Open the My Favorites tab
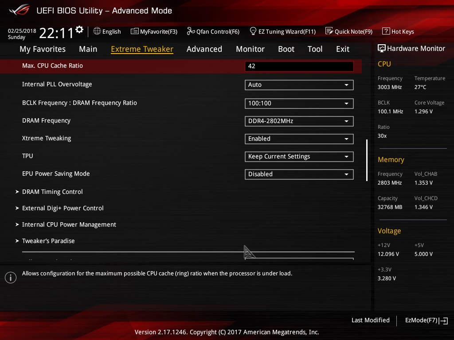Image resolution: width=454 pixels, height=340 pixels. 43,49
